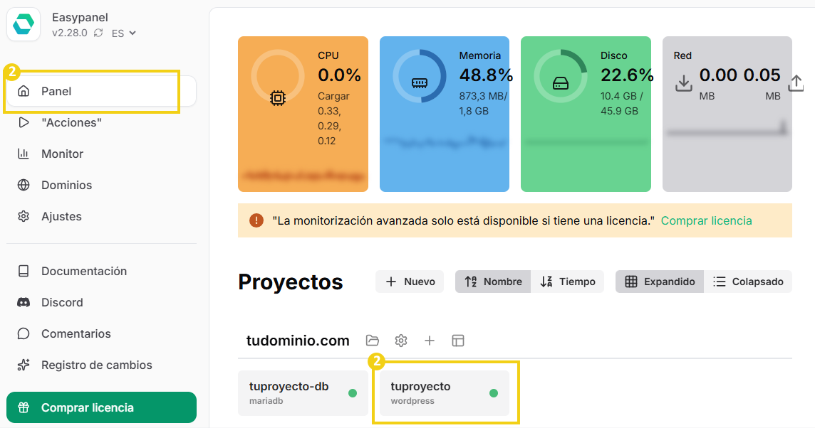815x428 pixels.
Task: Click the download arrow on the Red card
Action: point(684,83)
